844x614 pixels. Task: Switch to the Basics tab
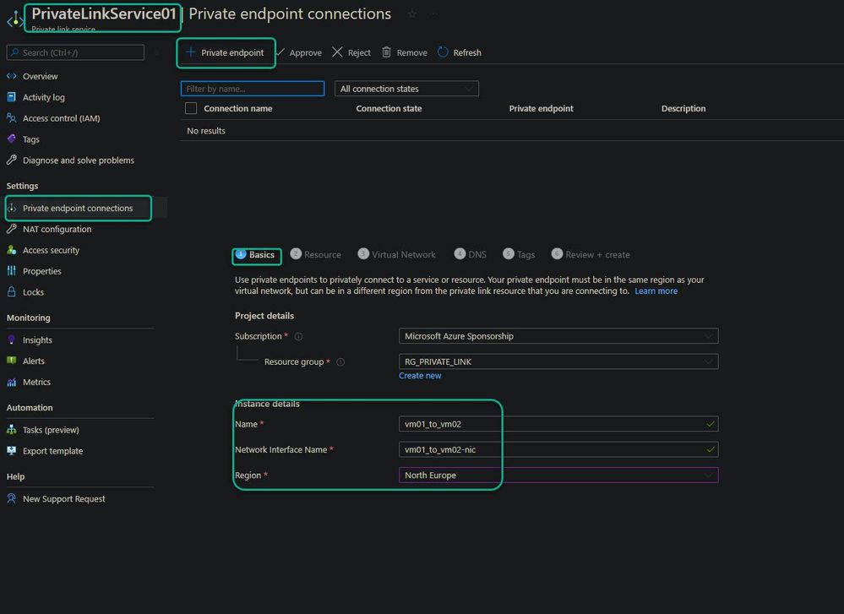(255, 254)
